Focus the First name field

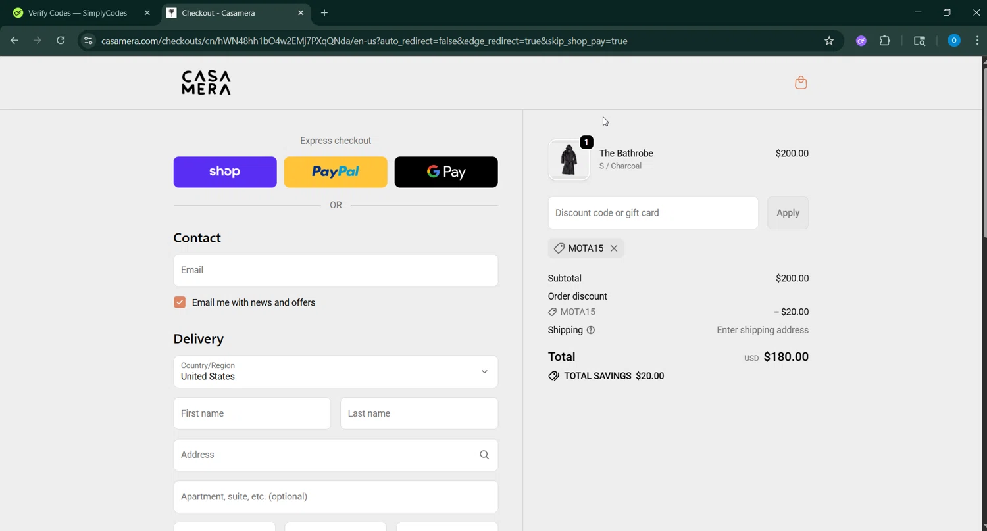[252, 413]
